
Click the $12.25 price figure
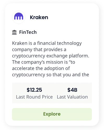coord(34,90)
